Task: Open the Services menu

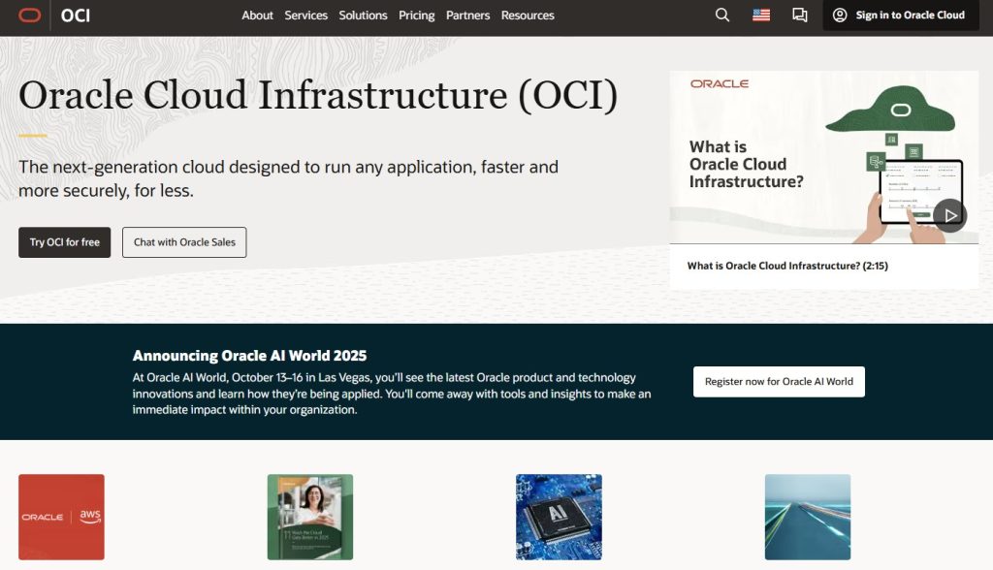Action: coord(305,16)
